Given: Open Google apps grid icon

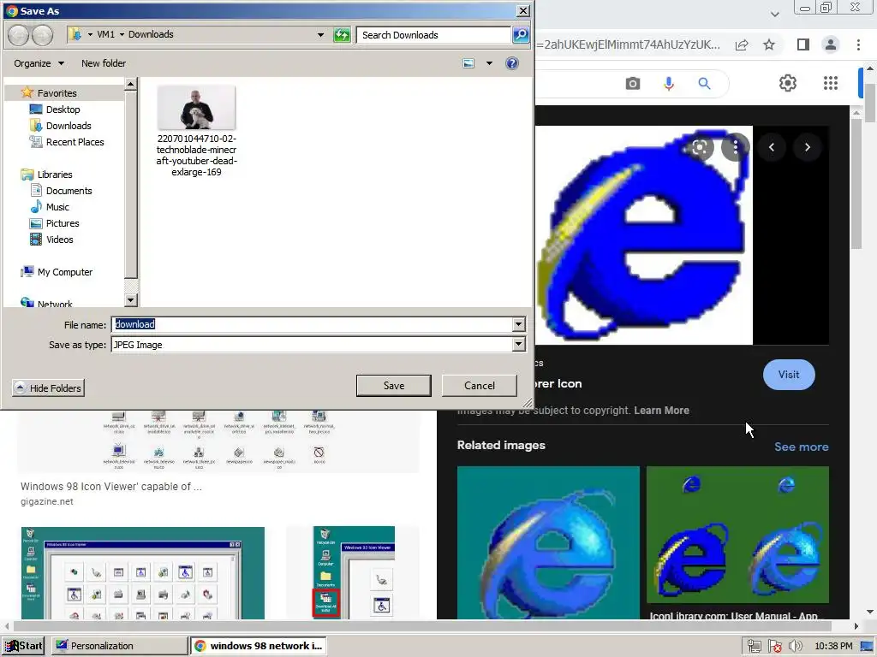Looking at the screenshot, I should (x=831, y=83).
